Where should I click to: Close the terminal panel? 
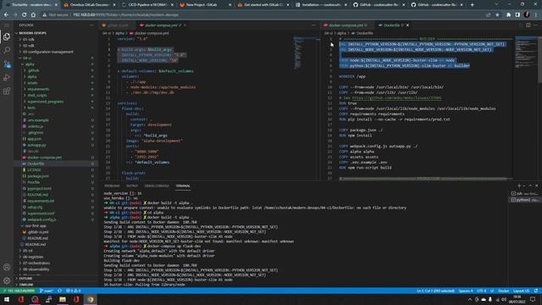point(536,186)
